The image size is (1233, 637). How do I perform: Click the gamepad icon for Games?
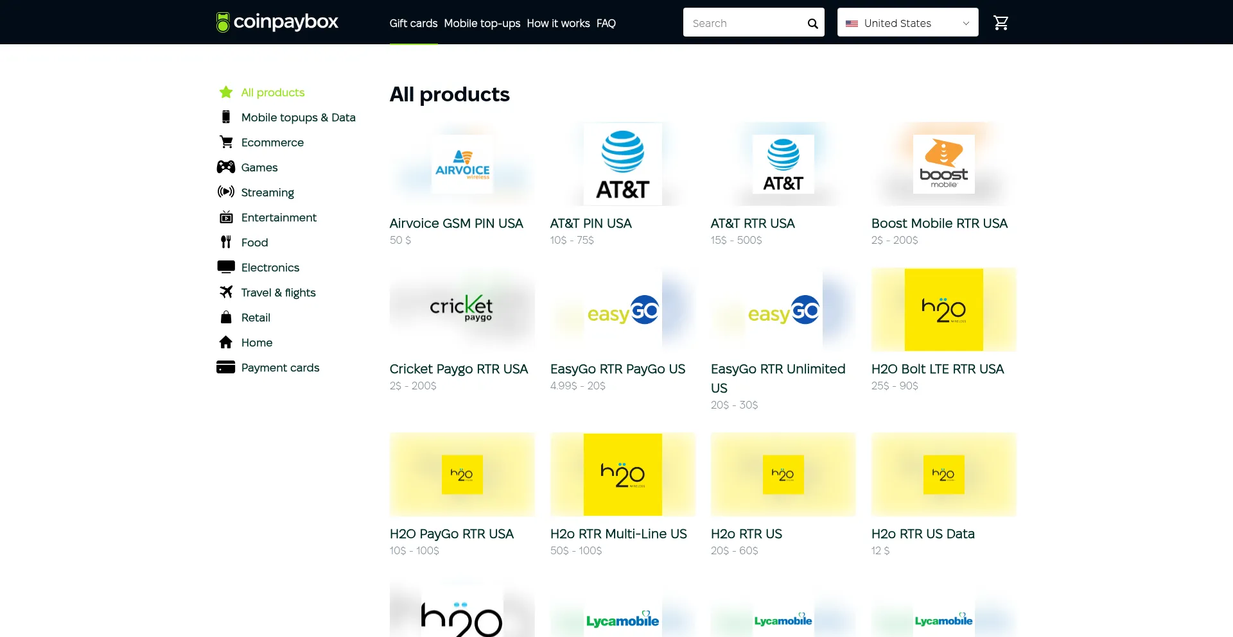226,167
